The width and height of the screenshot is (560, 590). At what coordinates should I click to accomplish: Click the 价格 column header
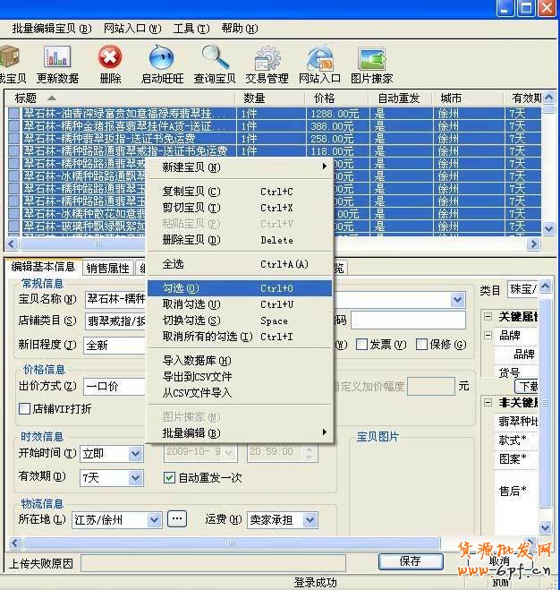click(x=326, y=98)
